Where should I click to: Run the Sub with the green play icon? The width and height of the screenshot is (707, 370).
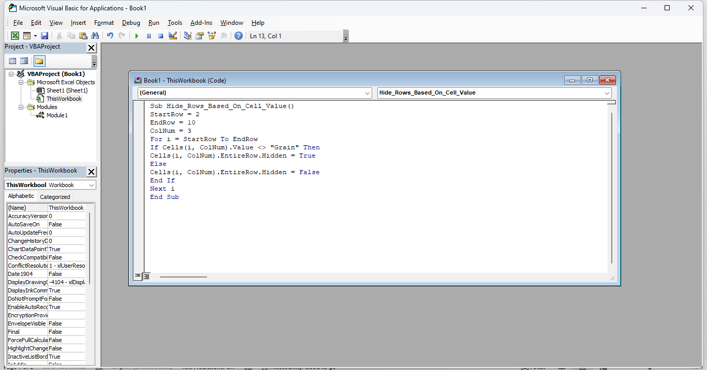136,35
